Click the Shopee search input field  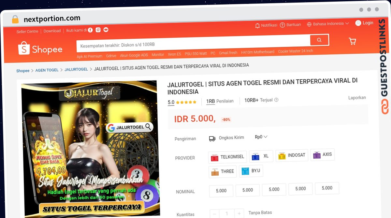pos(193,43)
